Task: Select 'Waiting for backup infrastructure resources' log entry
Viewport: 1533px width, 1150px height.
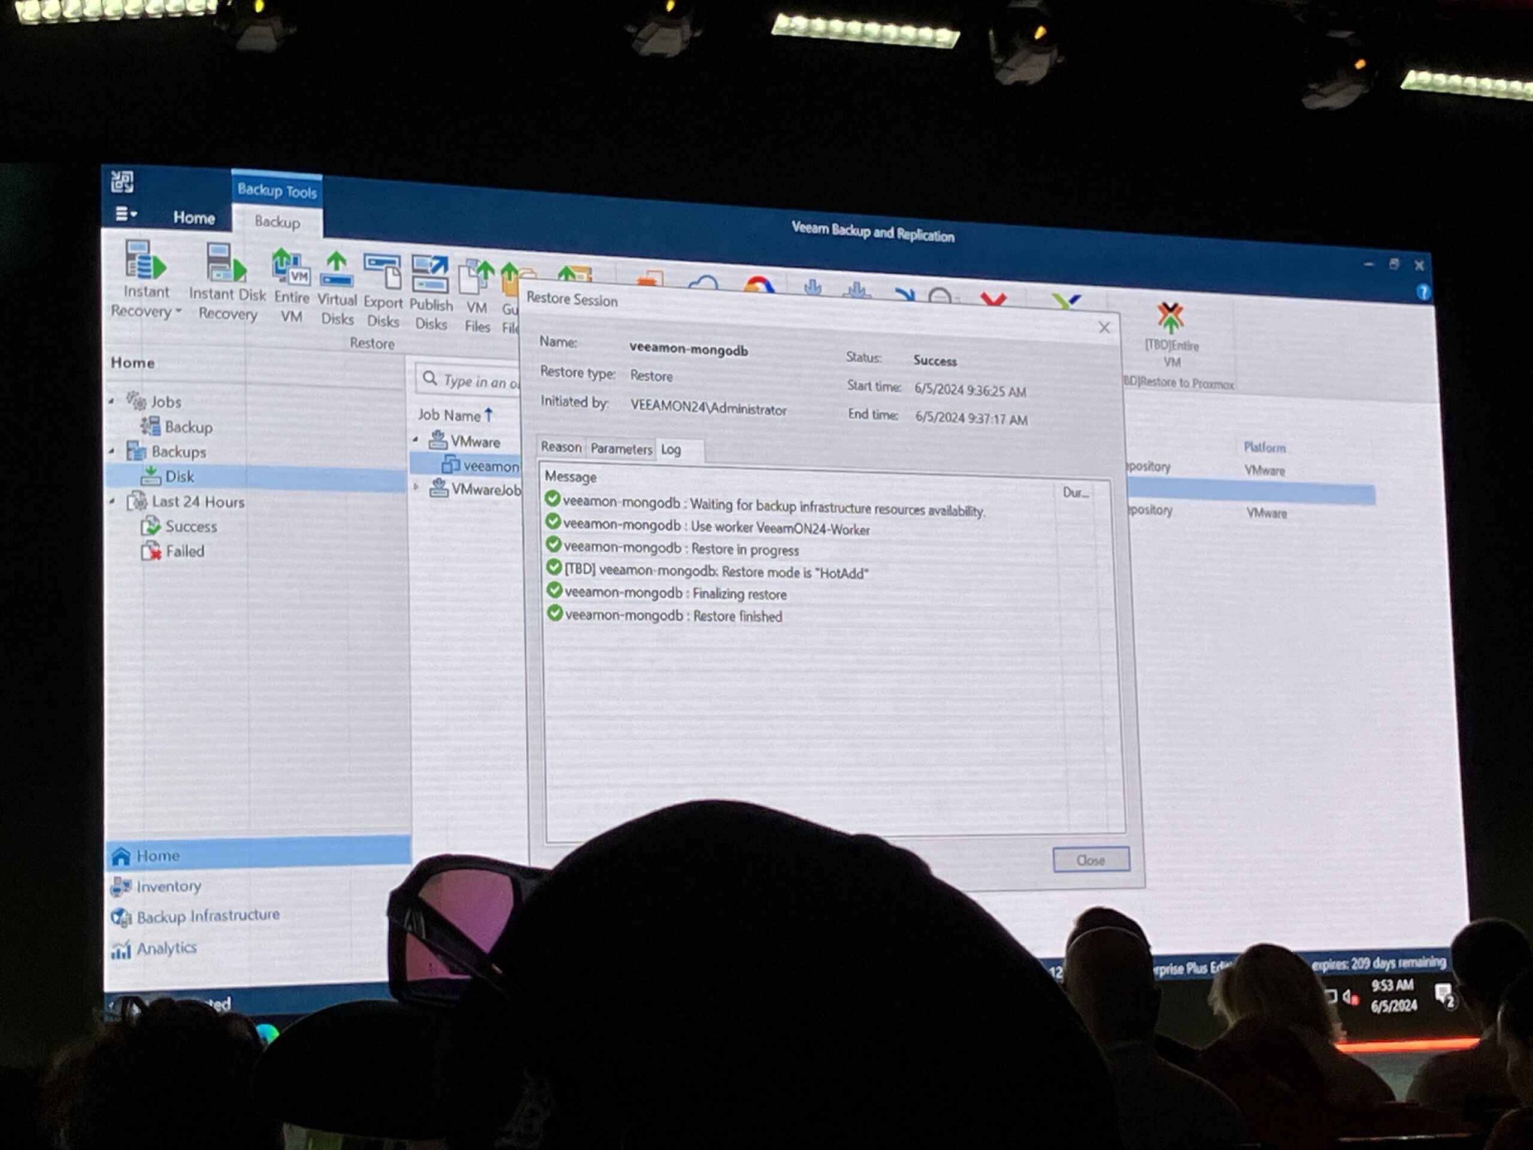Action: point(765,506)
